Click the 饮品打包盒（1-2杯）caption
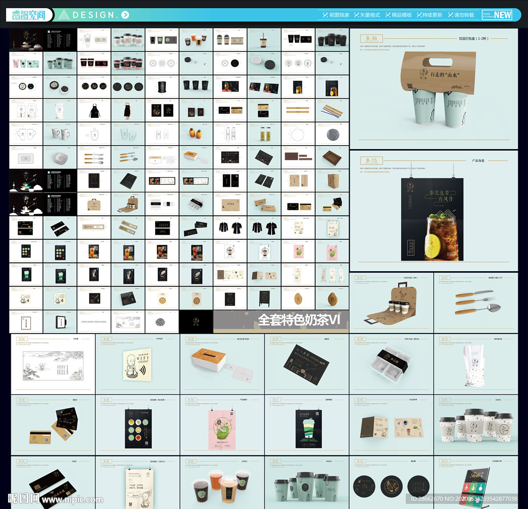This screenshot has width=528, height=509. coord(473,39)
